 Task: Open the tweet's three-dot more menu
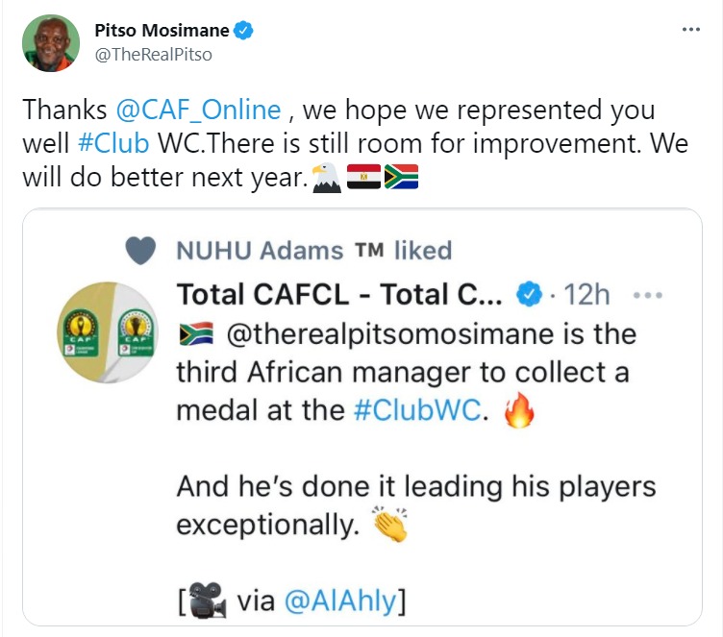tap(691, 30)
